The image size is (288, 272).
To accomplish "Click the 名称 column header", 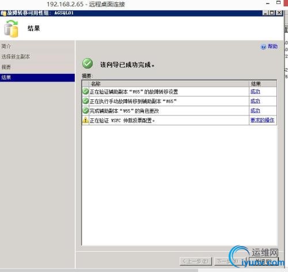I will click(x=169, y=84).
